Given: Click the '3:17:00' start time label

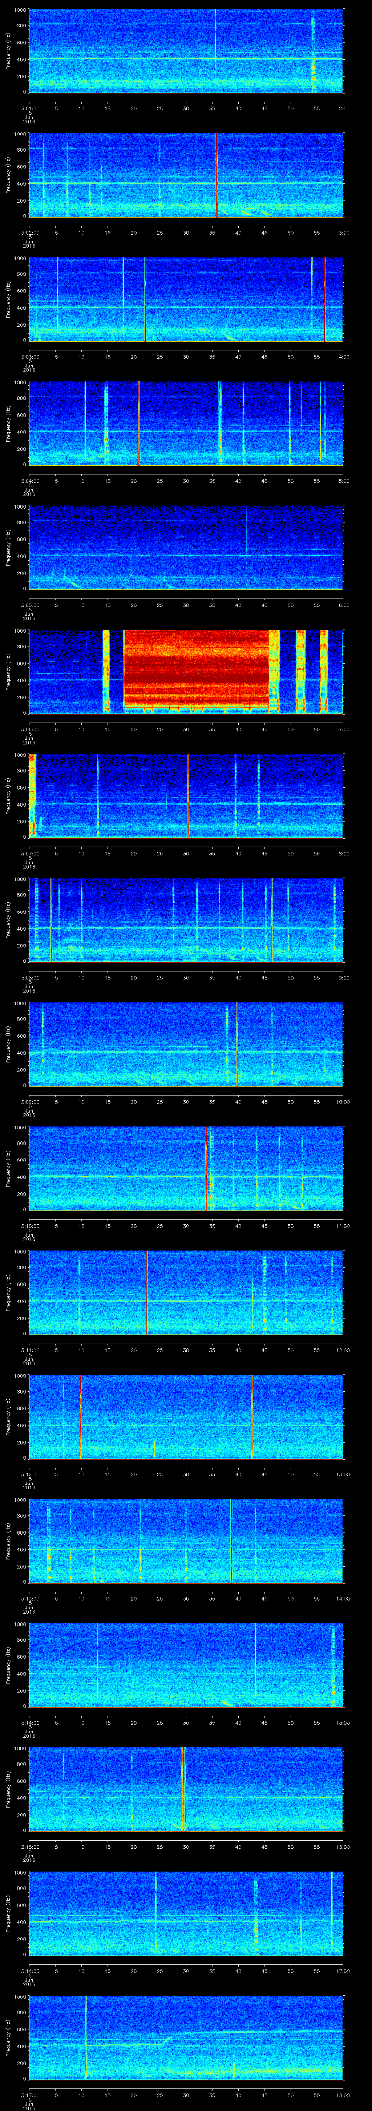Looking at the screenshot, I should [29, 2095].
